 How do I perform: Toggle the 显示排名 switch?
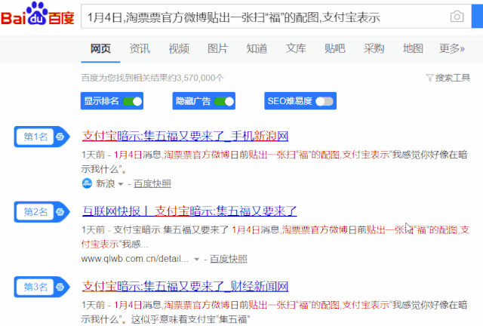133,101
